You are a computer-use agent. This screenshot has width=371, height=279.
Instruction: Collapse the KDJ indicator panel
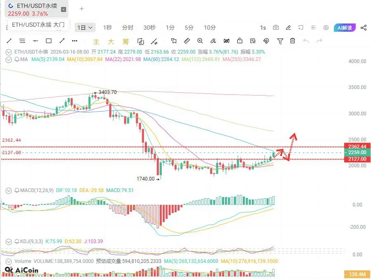pos(9,241)
